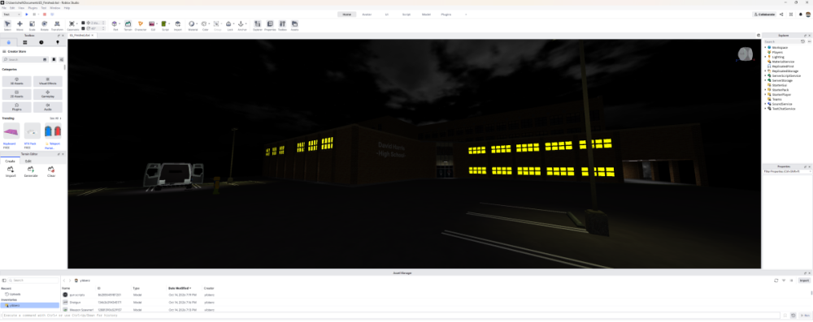Viewport: 813px width, 322px height.
Task: Stop the playtest with red Stop button
Action: tap(45, 15)
